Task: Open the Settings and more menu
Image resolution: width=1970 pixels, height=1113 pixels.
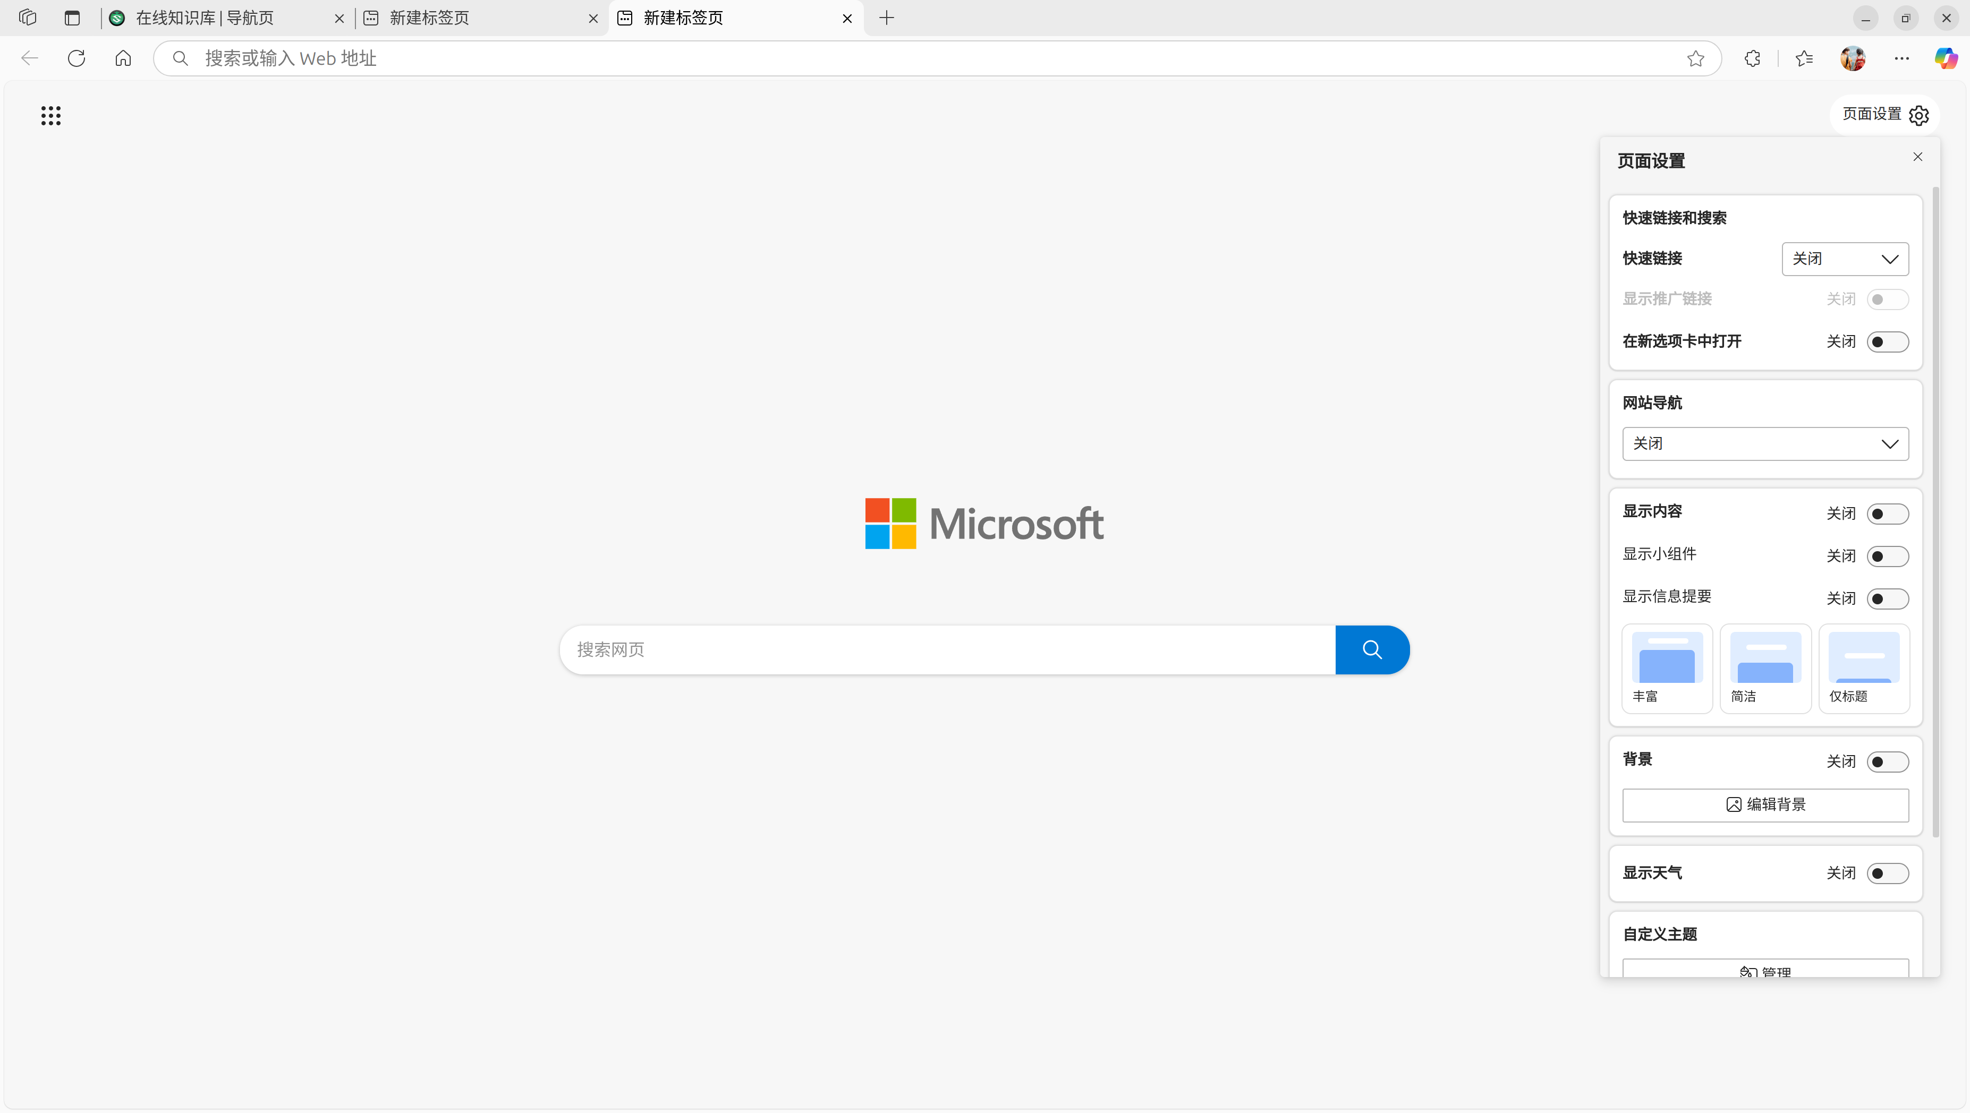Action: click(x=1902, y=58)
